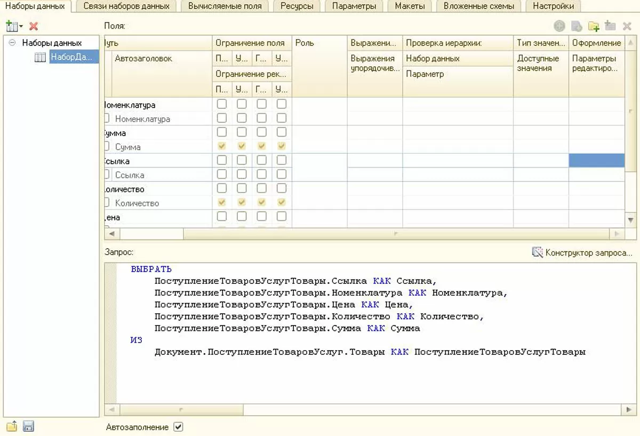Open the Конструктор запроса... button
This screenshot has height=436, width=640.
588,252
